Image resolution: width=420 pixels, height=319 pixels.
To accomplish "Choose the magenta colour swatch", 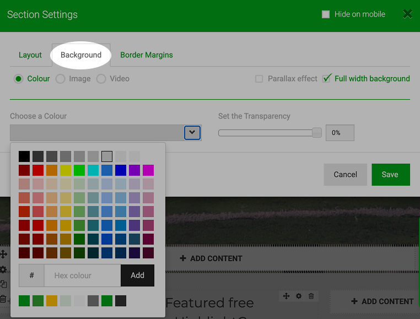I will pyautogui.click(x=148, y=170).
